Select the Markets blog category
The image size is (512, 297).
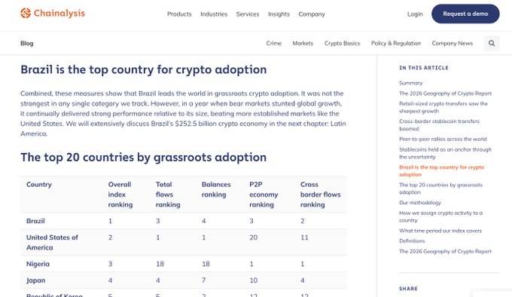tap(303, 43)
